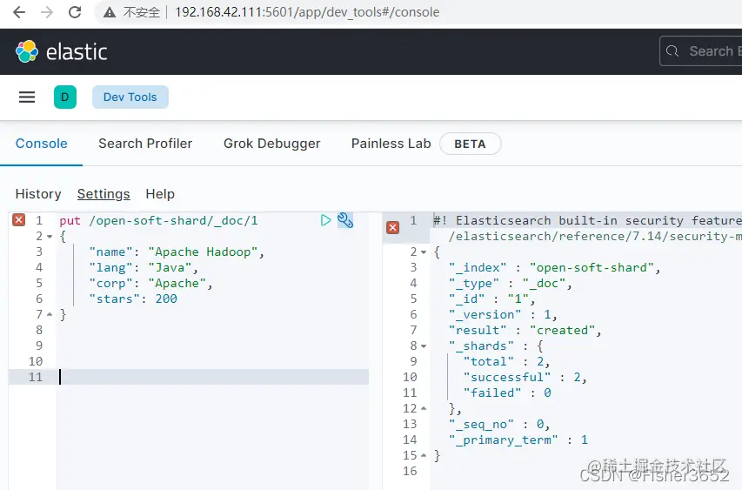
Task: Click the "lang": "Java" line
Action: (x=144, y=267)
